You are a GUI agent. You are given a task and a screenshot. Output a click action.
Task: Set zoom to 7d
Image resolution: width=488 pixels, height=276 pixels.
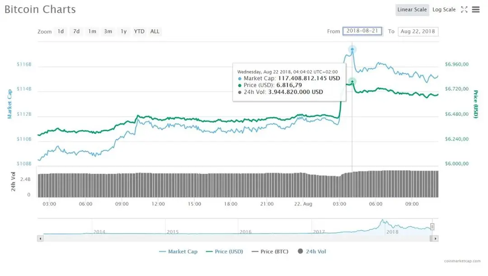click(76, 32)
